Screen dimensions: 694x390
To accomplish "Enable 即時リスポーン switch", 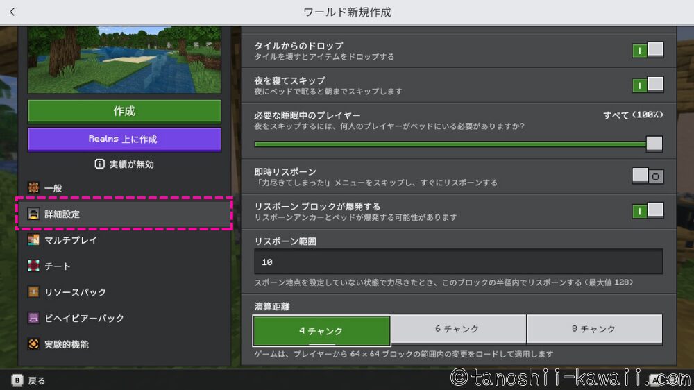I will [648, 176].
